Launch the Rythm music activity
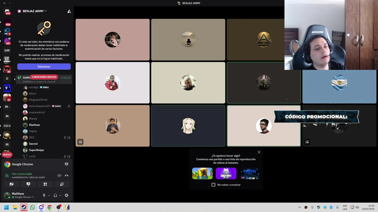The height and width of the screenshot is (212, 378). [250, 173]
